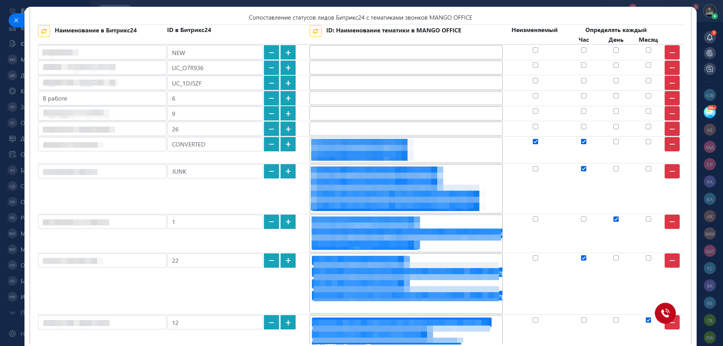Viewport: 723px width, 346px height.
Task: Click the teal minus button in the CONVERTED row
Action: tap(272, 144)
